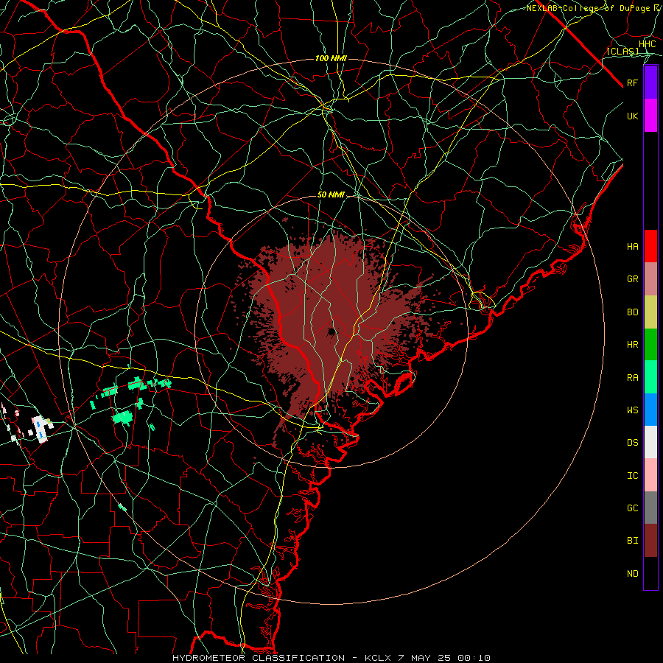Image resolution: width=663 pixels, height=663 pixels.
Task: Click the 'RA' legend label text
Action: (633, 378)
